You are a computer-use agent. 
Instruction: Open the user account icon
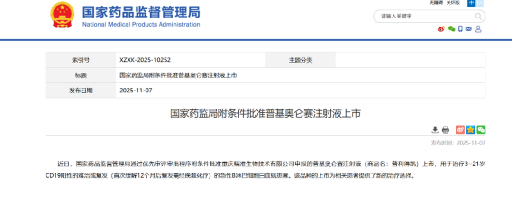pyautogui.click(x=478, y=29)
